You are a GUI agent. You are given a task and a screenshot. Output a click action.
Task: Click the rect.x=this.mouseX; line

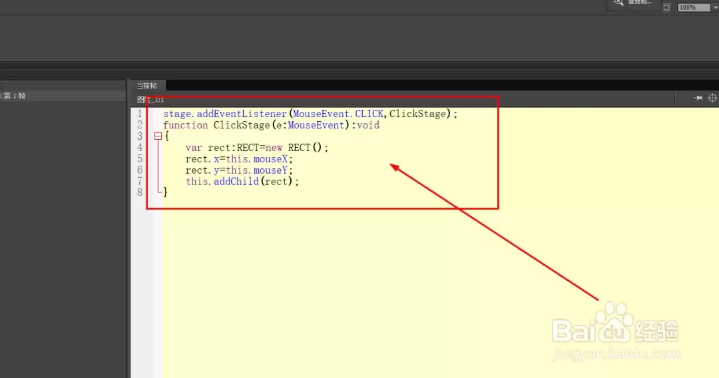coord(239,159)
